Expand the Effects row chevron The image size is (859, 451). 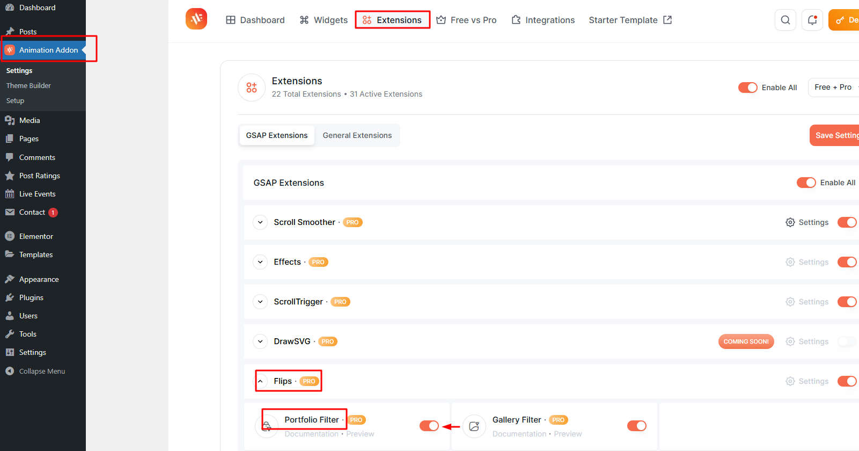(260, 262)
